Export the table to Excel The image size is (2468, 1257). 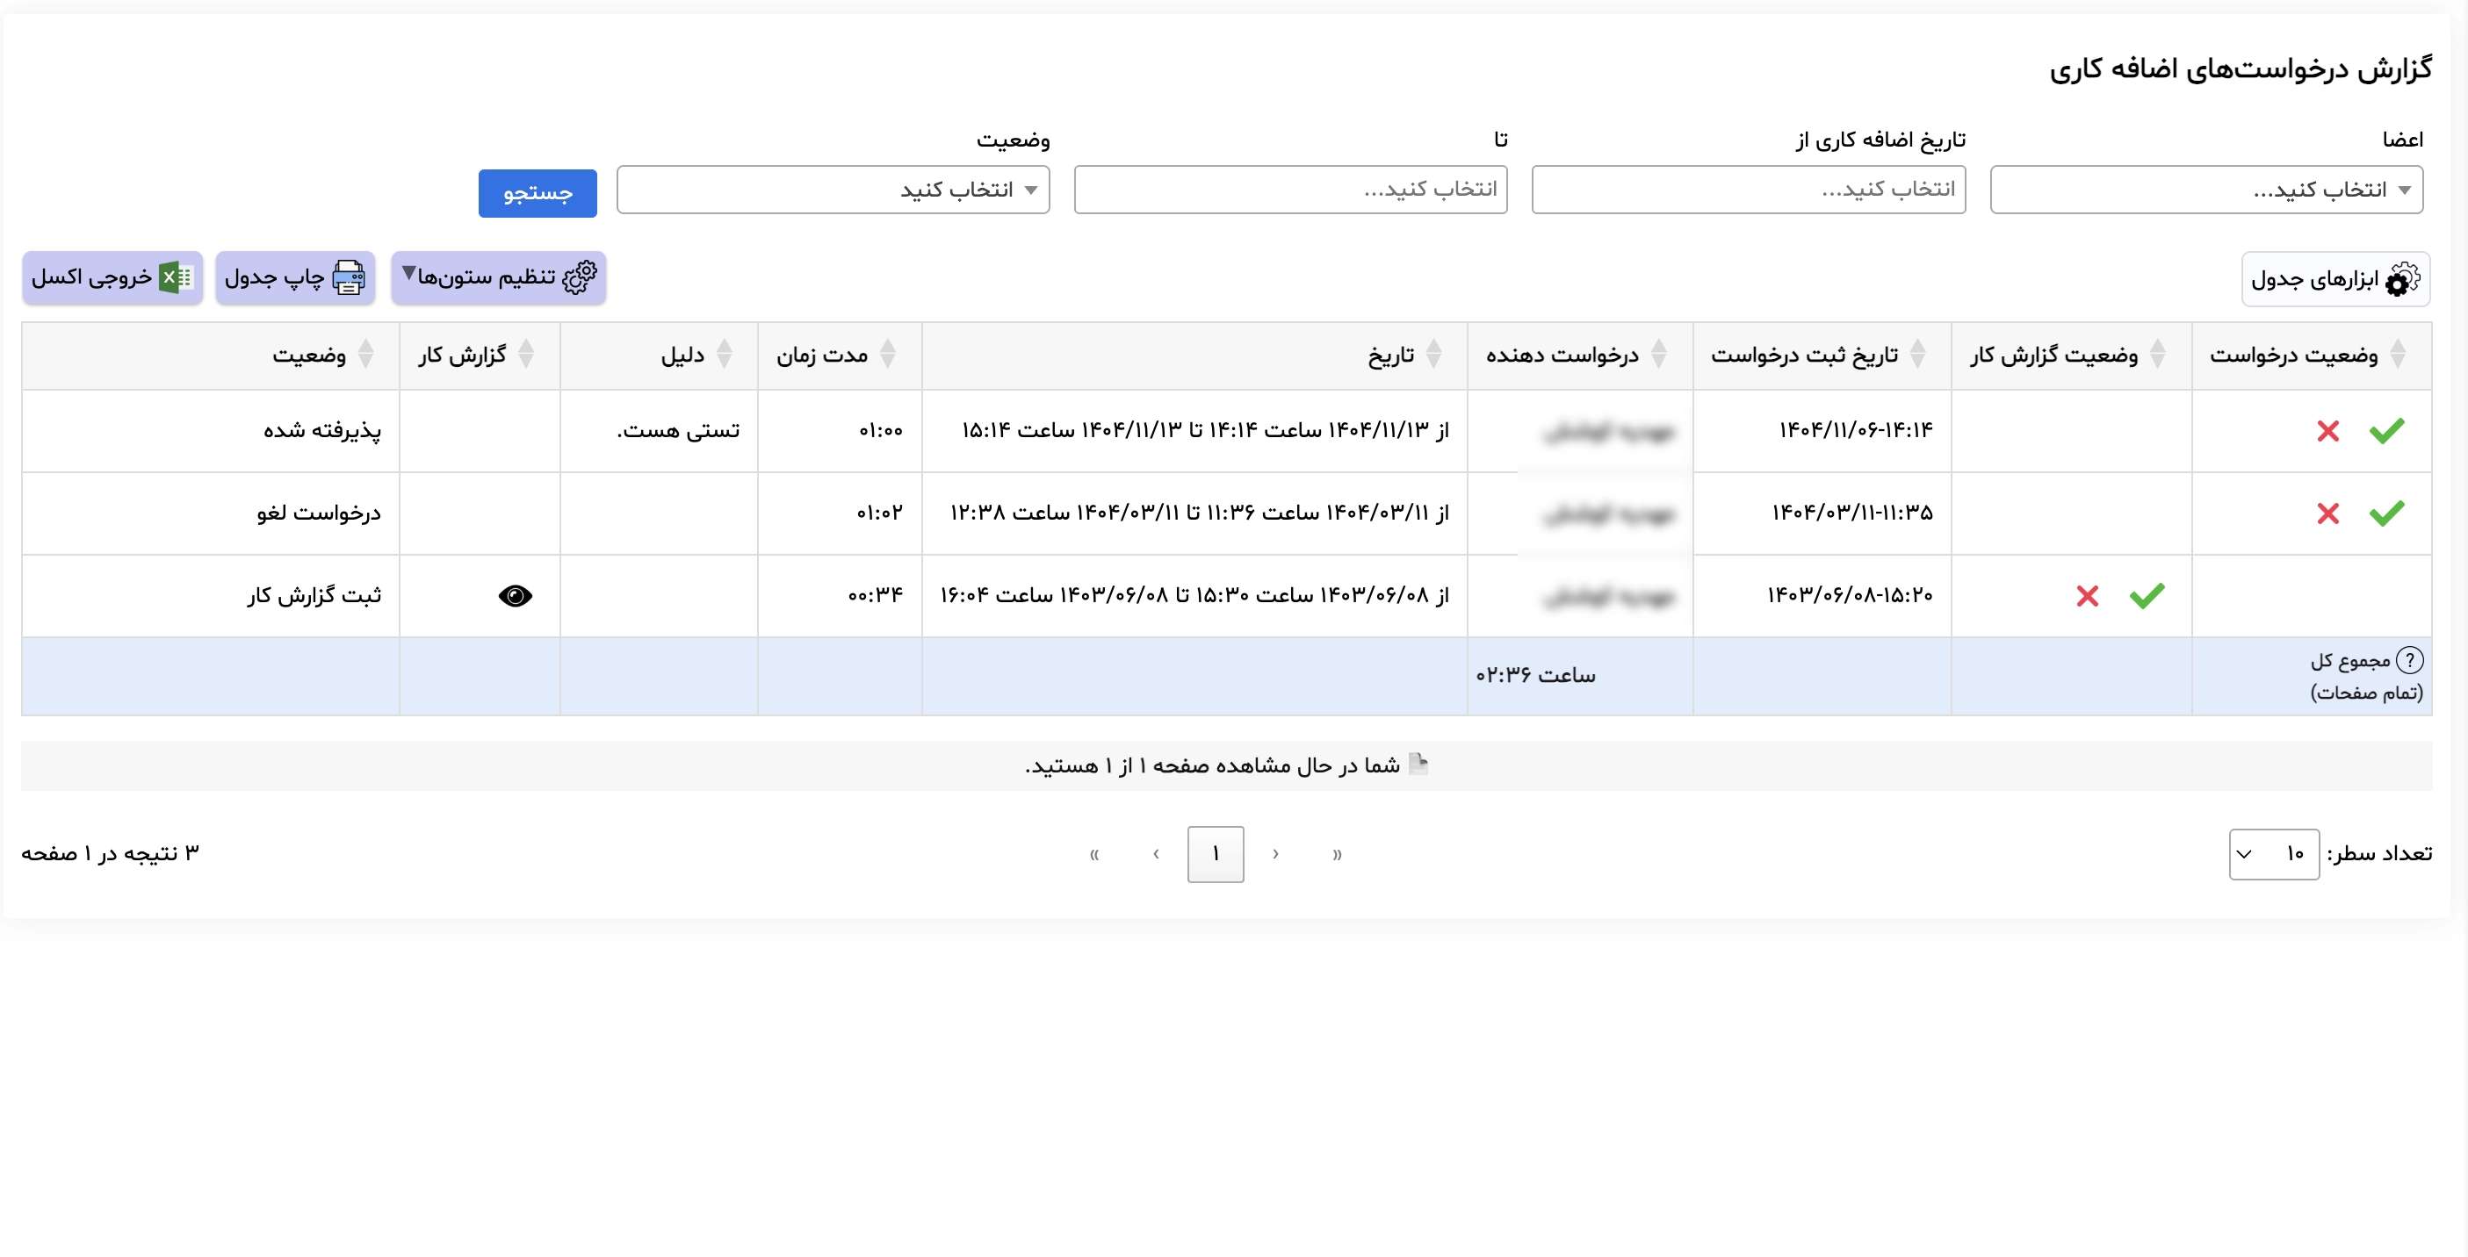click(x=112, y=277)
